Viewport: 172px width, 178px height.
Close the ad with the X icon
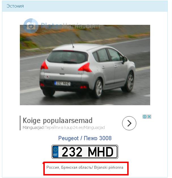tap(149, 117)
